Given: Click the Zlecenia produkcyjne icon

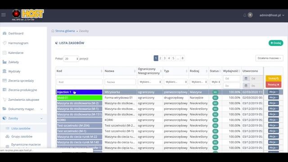Looking at the screenshot, I should [x=4, y=90].
